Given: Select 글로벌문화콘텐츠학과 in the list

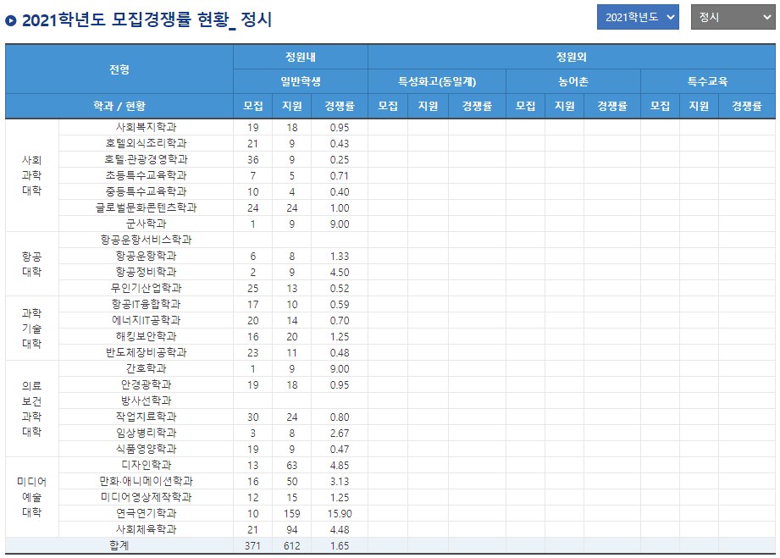Looking at the screenshot, I should (x=146, y=208).
